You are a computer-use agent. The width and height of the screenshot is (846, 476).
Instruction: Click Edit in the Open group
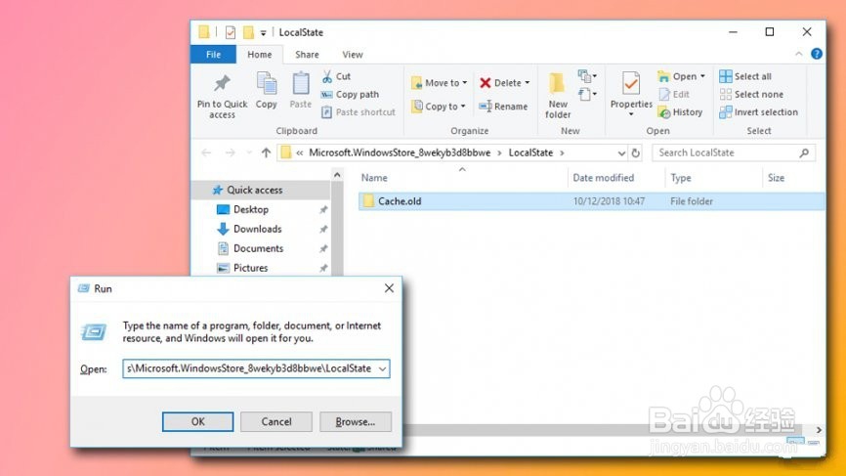point(674,95)
